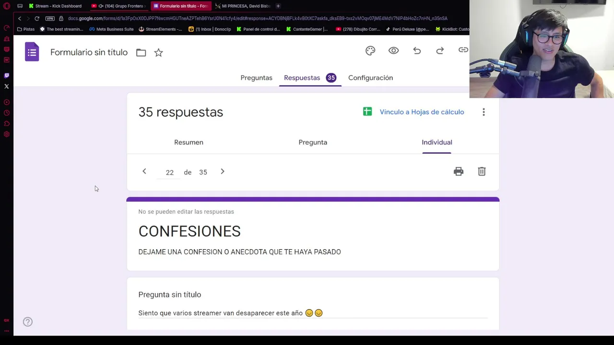The width and height of the screenshot is (614, 345).
Task: Open '(1) Inbox | Donoclip' bookmark
Action: tap(210, 29)
